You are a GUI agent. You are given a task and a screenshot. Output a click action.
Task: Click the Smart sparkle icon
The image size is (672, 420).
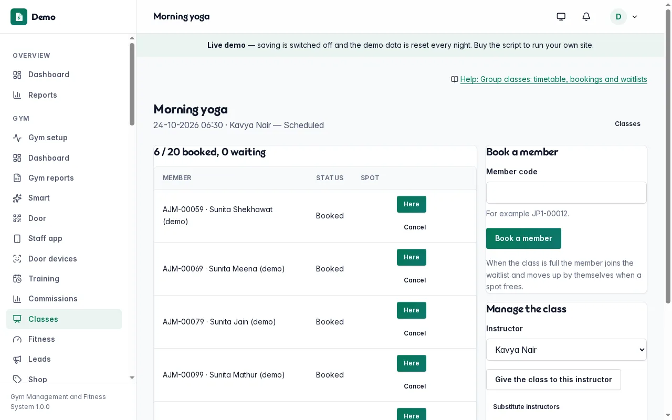pyautogui.click(x=17, y=198)
